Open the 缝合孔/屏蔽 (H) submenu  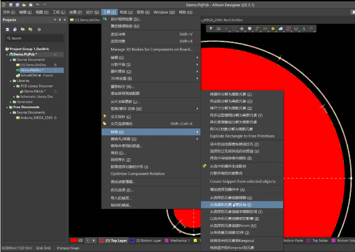click(151, 139)
